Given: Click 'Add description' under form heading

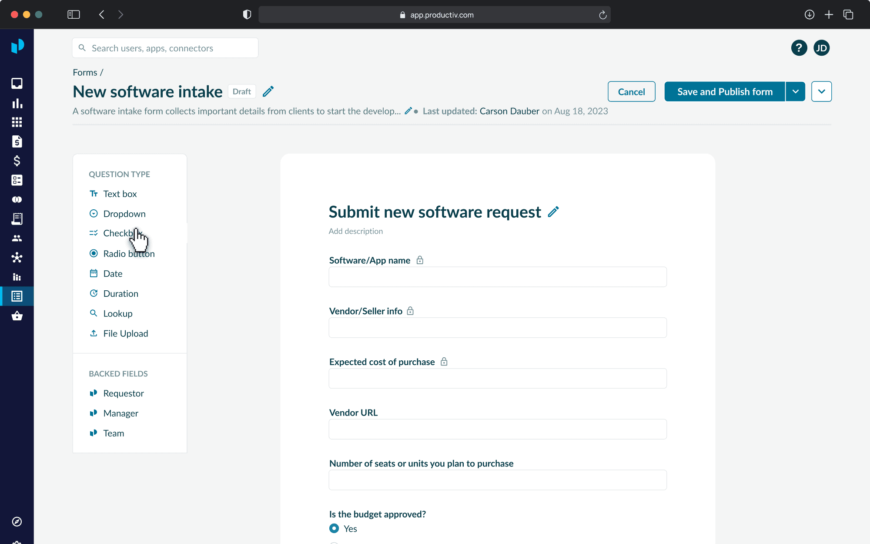Looking at the screenshot, I should [x=356, y=231].
